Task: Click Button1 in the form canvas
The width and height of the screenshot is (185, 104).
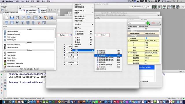Action: 63,35
